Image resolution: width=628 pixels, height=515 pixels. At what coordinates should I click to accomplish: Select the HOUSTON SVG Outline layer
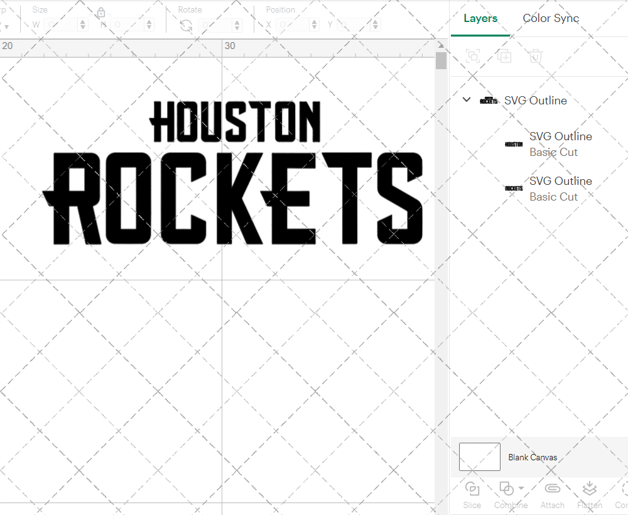tap(561, 143)
